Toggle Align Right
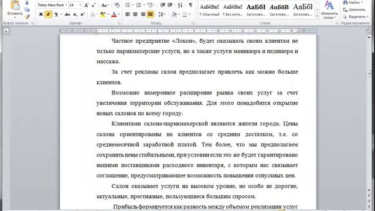This screenshot has width=375, height=211. [x=143, y=15]
